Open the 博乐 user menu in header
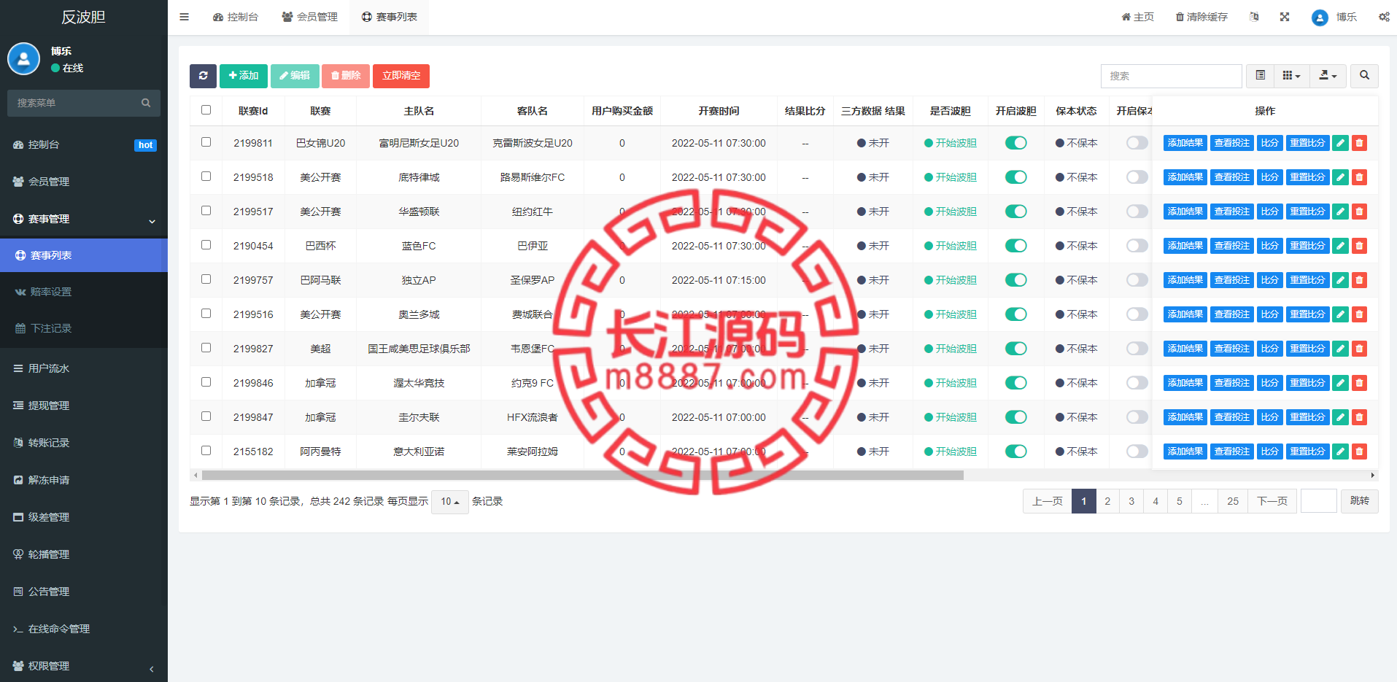The height and width of the screenshot is (682, 1397). [x=1334, y=17]
